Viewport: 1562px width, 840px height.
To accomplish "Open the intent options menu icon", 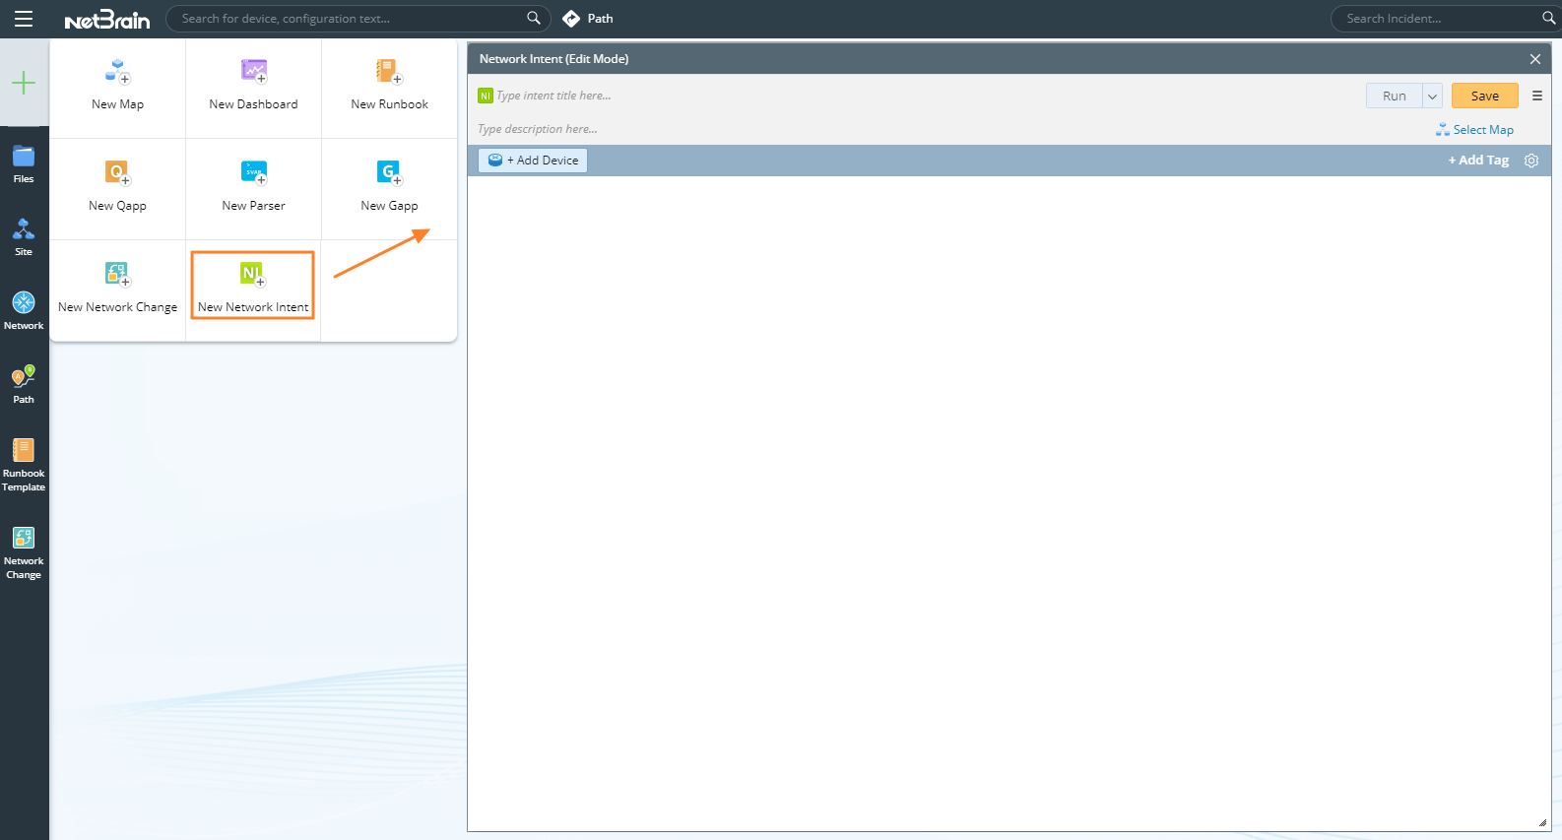I will pos(1536,96).
